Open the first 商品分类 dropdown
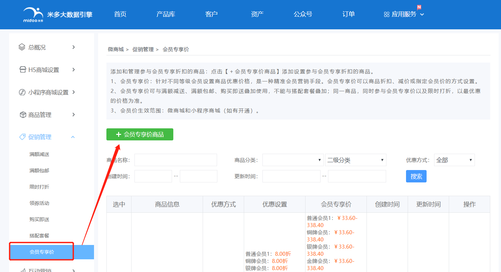Screen dimensions: 501x272 pos(293,160)
